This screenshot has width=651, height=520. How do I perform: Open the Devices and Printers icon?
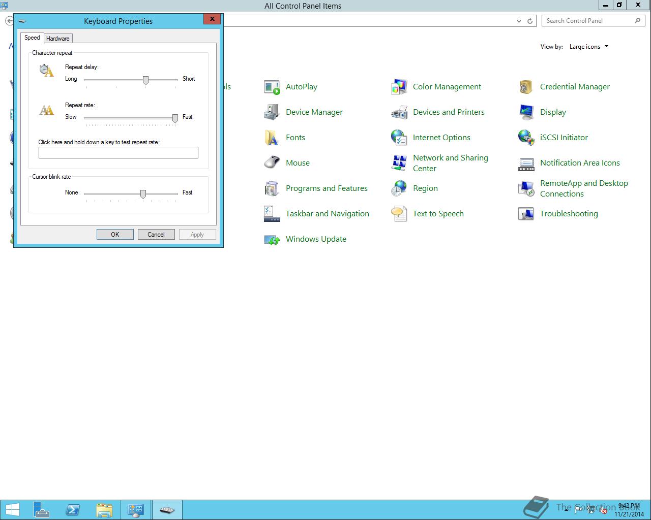pyautogui.click(x=399, y=112)
